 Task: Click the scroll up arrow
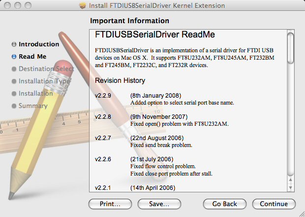coord(290,180)
